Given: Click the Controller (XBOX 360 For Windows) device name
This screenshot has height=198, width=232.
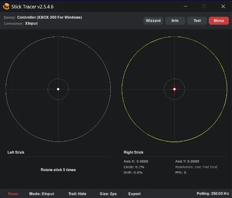Looking at the screenshot, I should [50, 18].
